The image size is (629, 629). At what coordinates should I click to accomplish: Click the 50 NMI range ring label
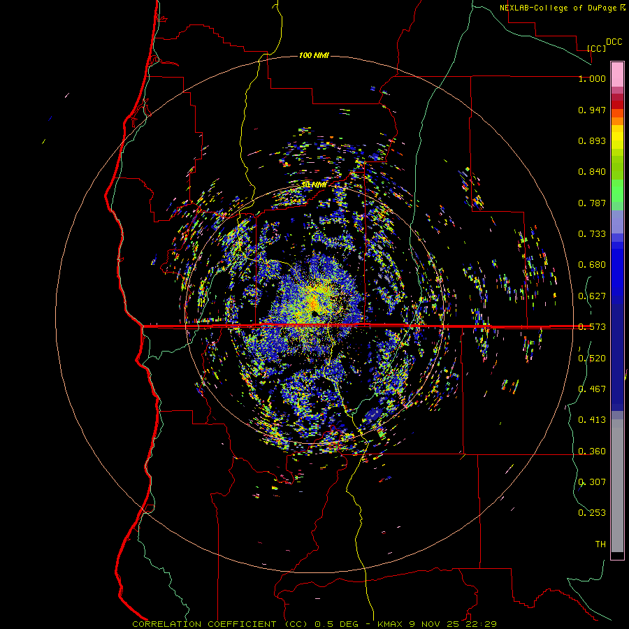coord(314,185)
